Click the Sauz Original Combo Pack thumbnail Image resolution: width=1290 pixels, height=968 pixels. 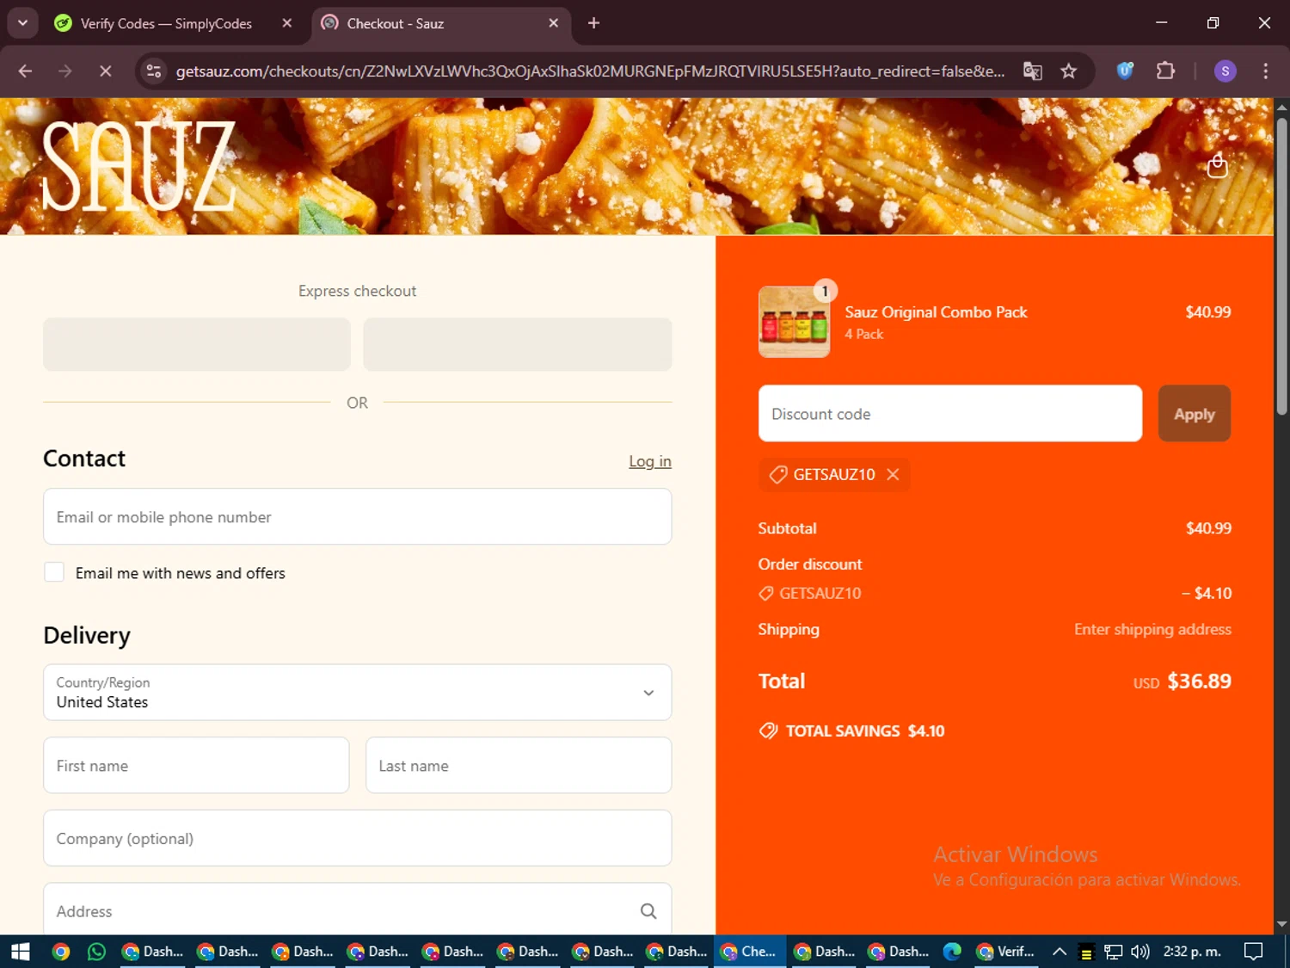point(794,322)
